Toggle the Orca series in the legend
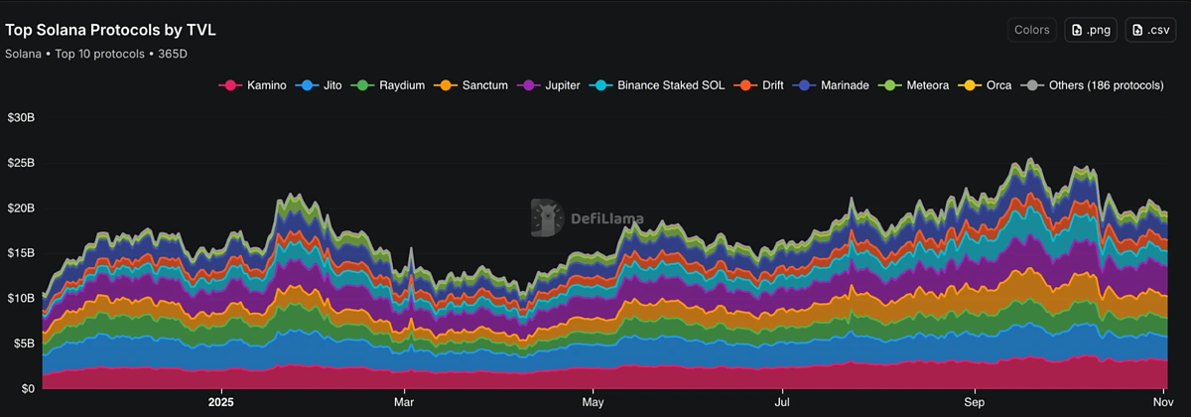Screen dimensions: 1191x417 [x=986, y=85]
